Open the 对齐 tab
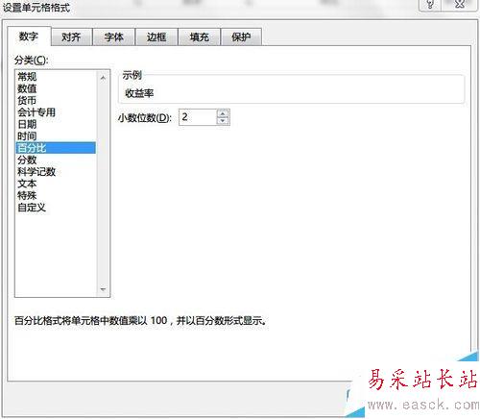The image size is (480, 419). click(71, 37)
